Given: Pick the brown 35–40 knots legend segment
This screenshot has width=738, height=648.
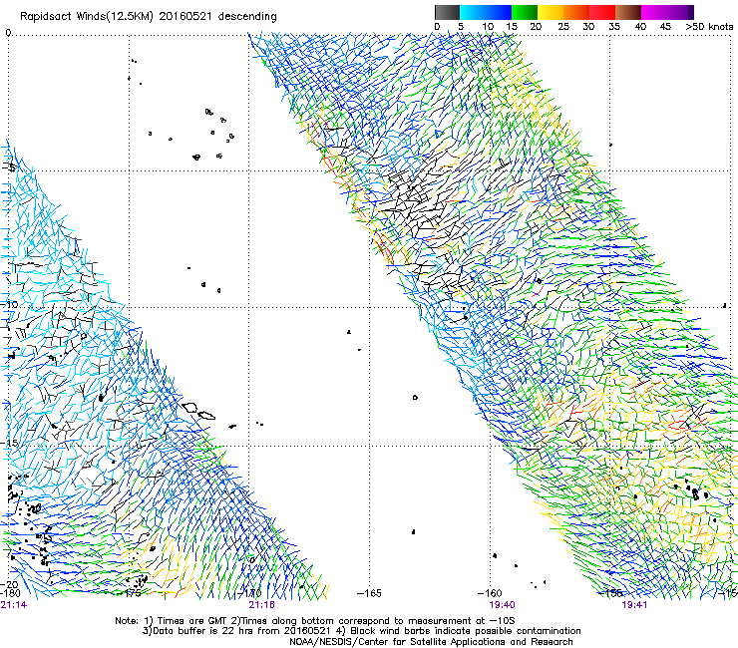Looking at the screenshot, I should click(x=628, y=12).
